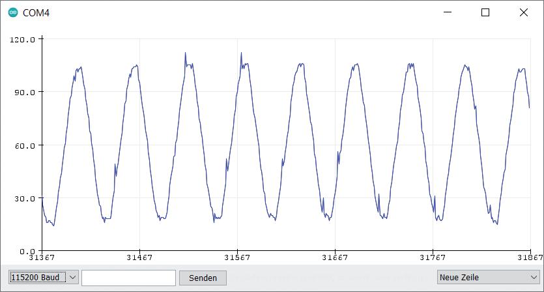
Task: Click the serial message input field
Action: click(129, 278)
